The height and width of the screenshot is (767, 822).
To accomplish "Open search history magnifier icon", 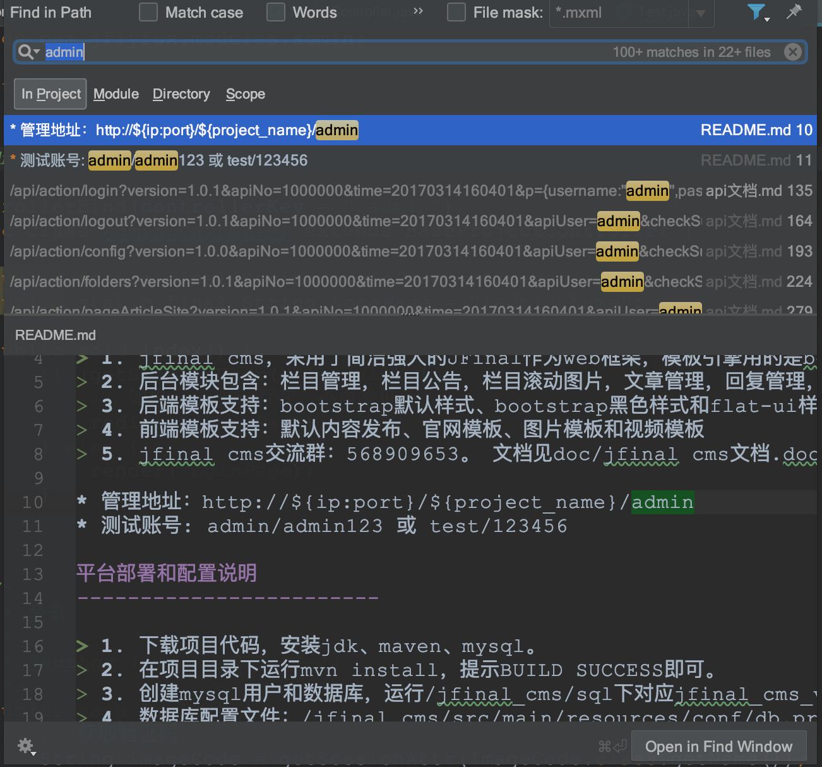I will pyautogui.click(x=28, y=52).
